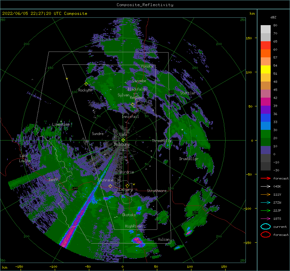Click the Lacombe city label
Image resolution: width=290 pixels, height=271 pixels.
pos(139,81)
